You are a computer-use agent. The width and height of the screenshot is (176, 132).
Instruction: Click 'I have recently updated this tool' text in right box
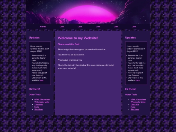tap(136, 49)
